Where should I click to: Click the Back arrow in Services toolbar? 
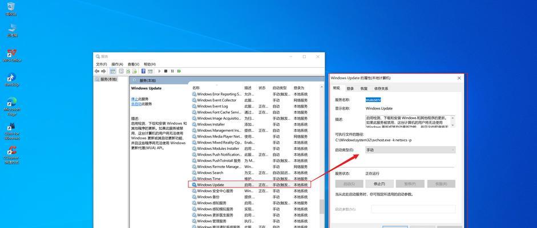pos(97,71)
